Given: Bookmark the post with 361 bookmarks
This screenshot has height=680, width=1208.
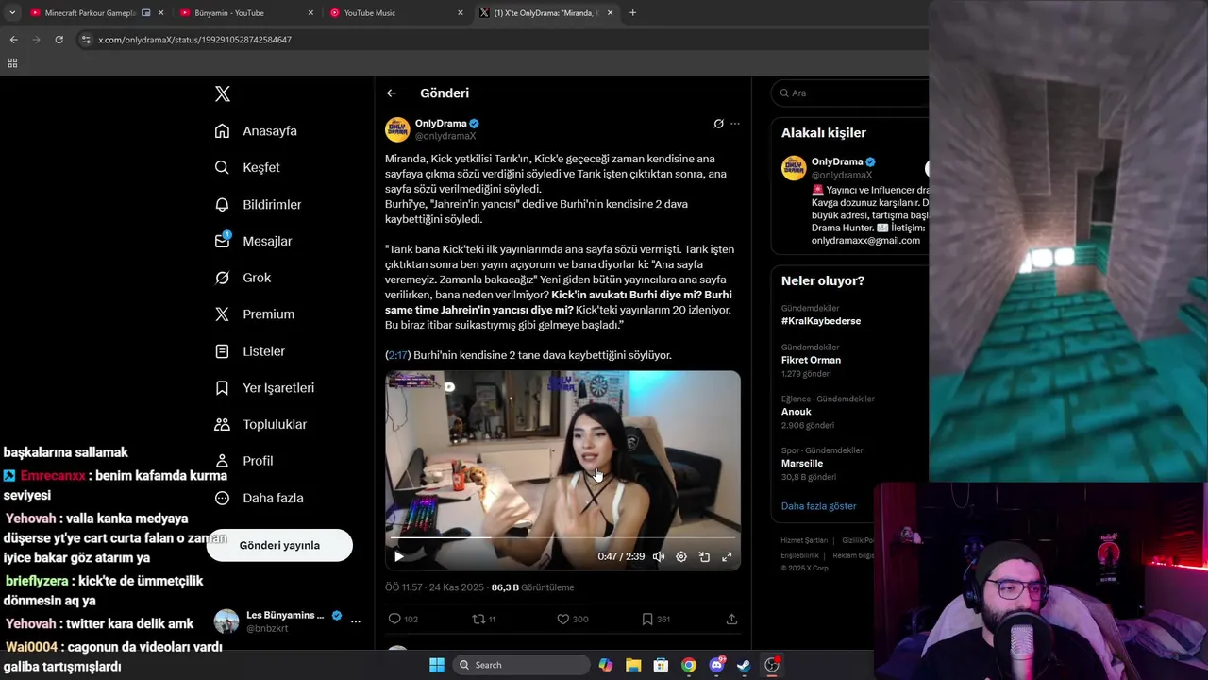Looking at the screenshot, I should 656,619.
